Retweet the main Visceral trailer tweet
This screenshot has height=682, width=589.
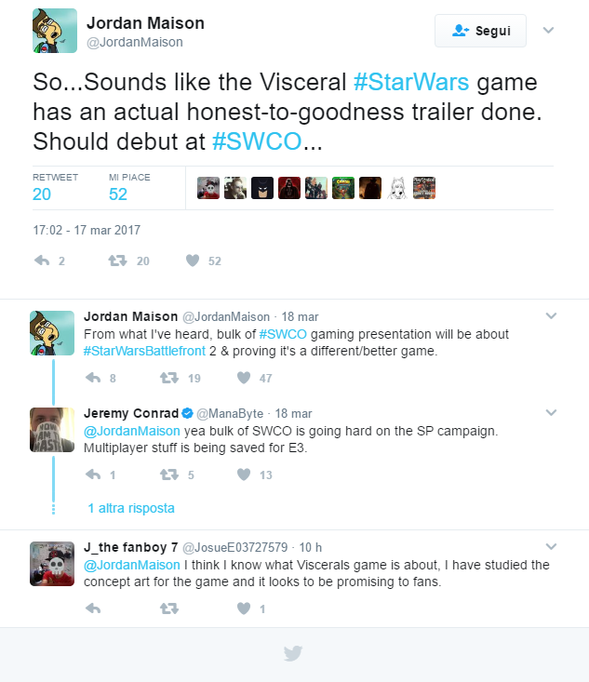[117, 261]
